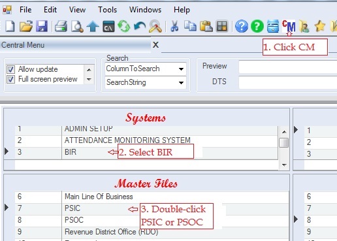Expand the ColumnToSearch dropdown
This screenshot has height=241, width=337.
coord(181,69)
